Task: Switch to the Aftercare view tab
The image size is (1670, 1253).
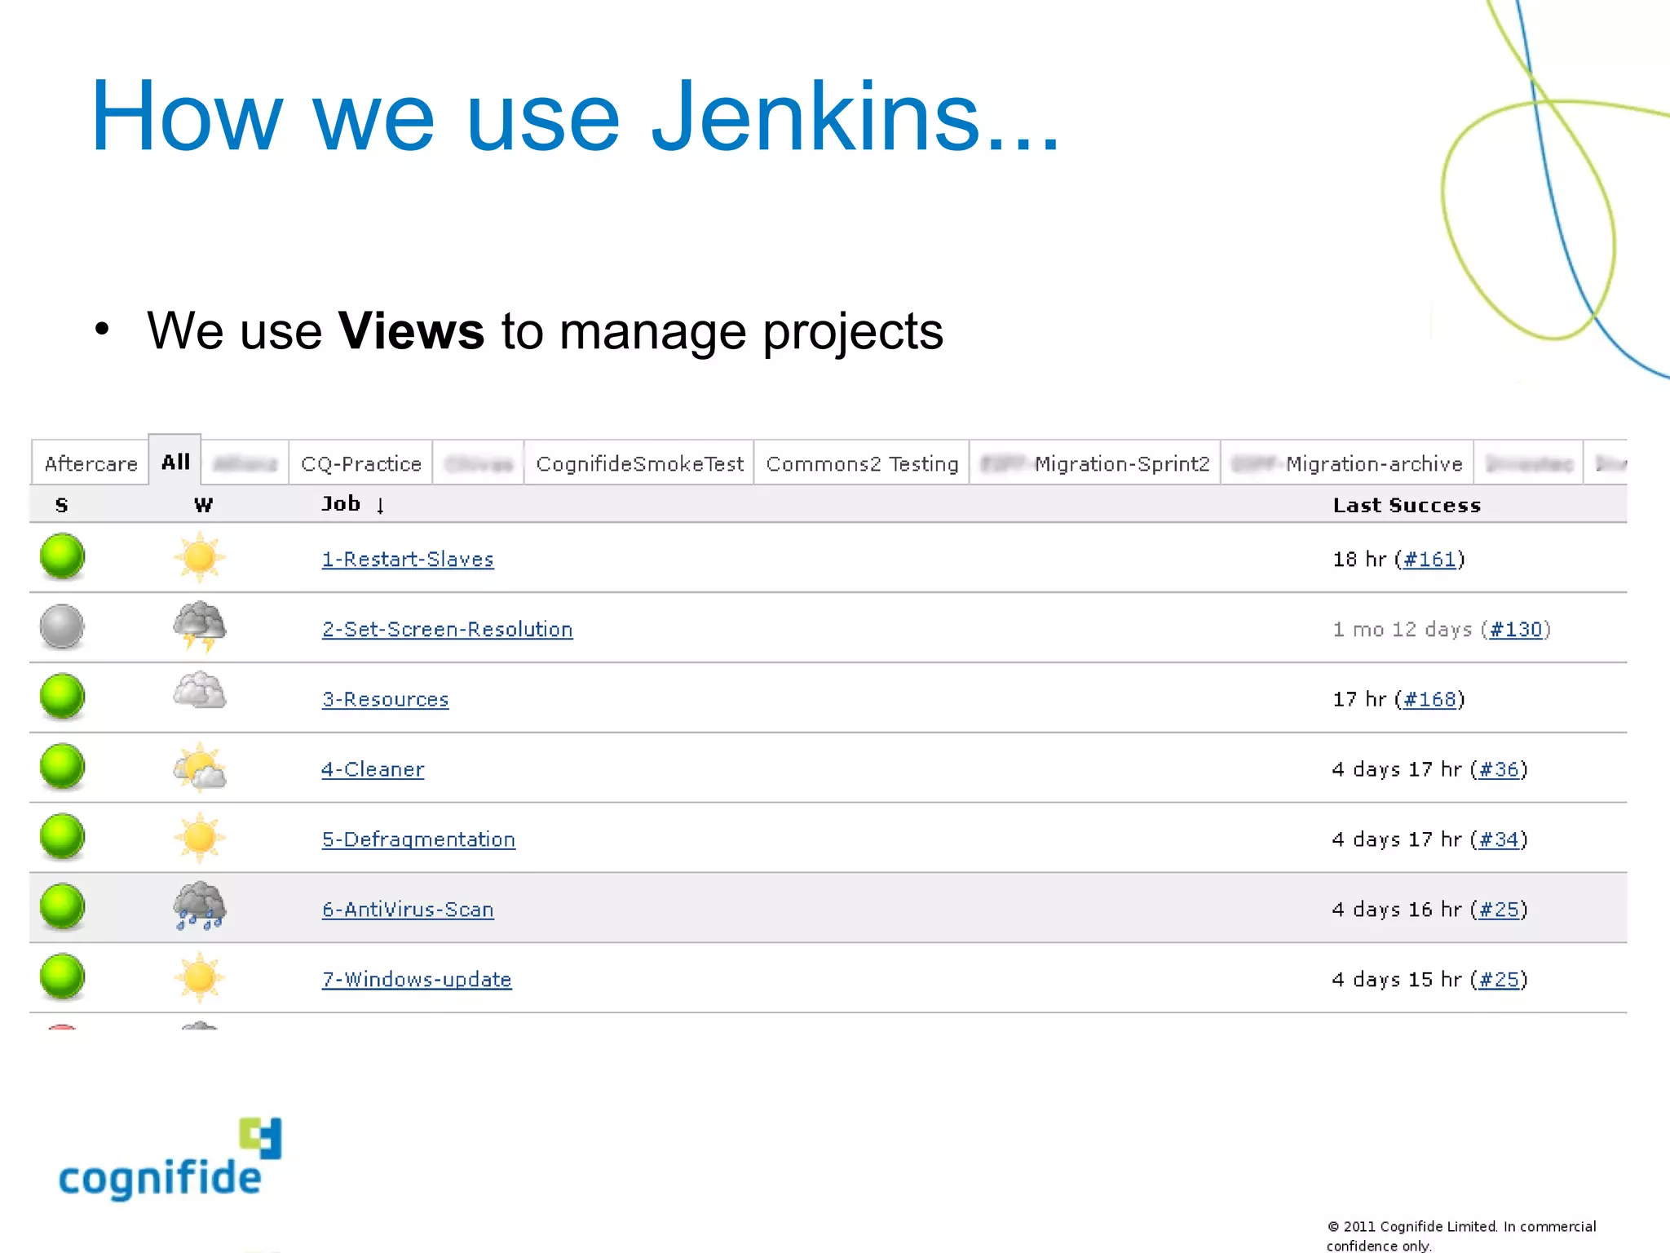Action: click(91, 463)
